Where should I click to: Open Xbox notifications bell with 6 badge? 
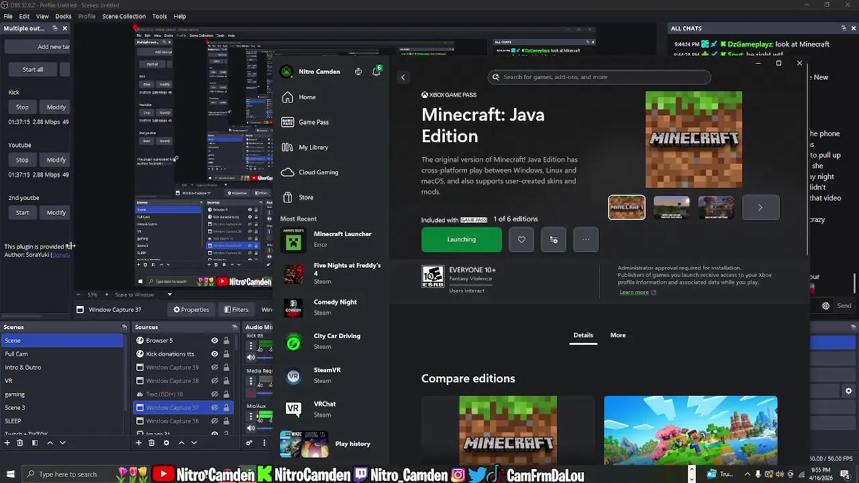376,71
